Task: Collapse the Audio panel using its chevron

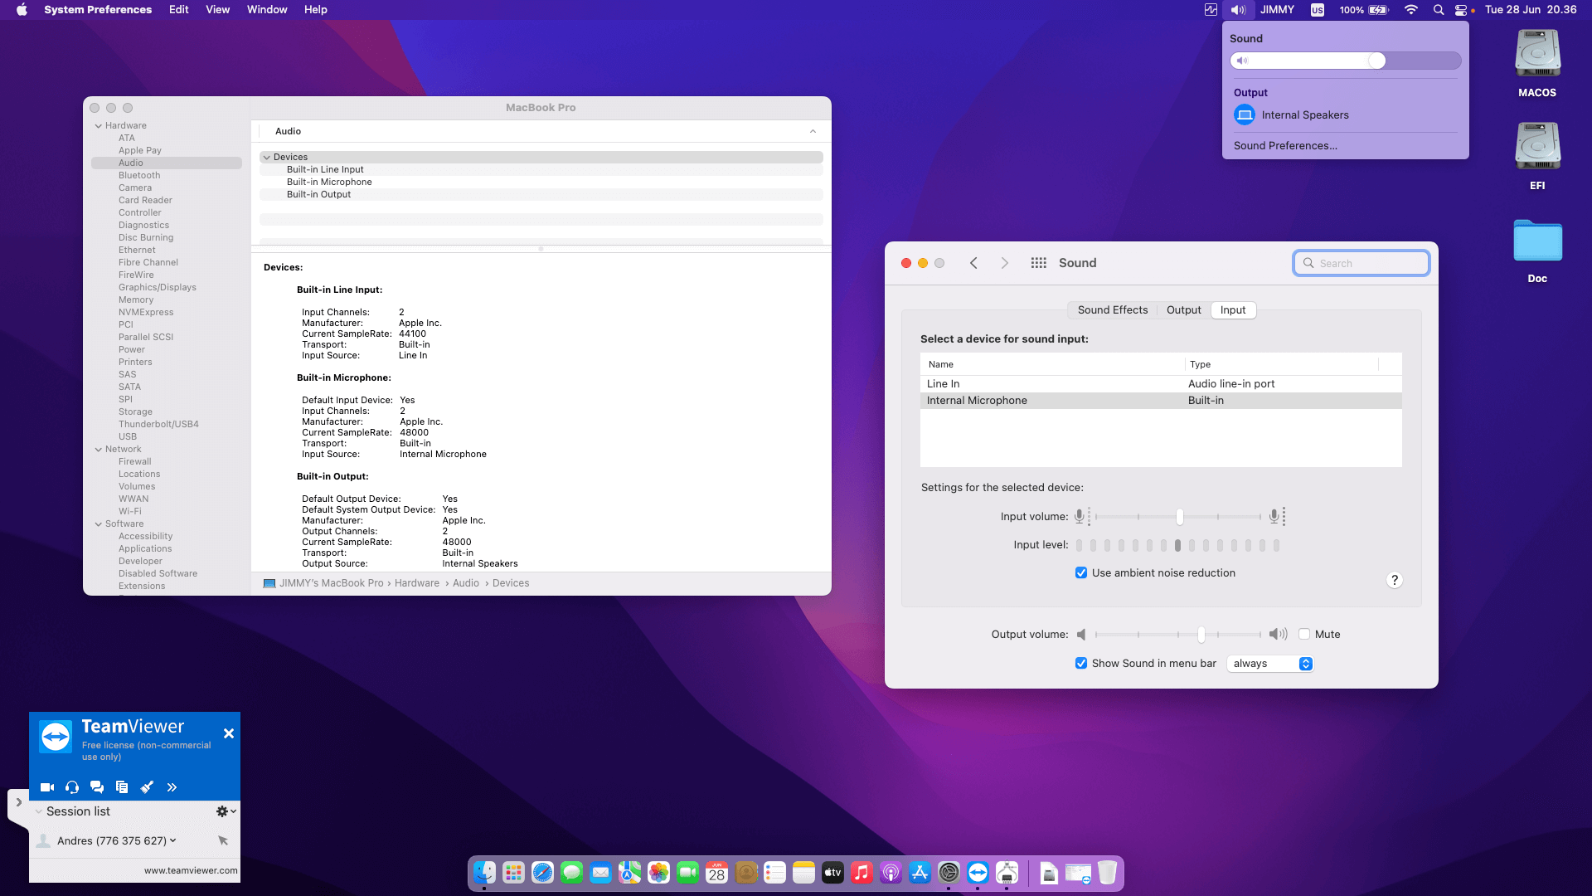Action: click(813, 132)
